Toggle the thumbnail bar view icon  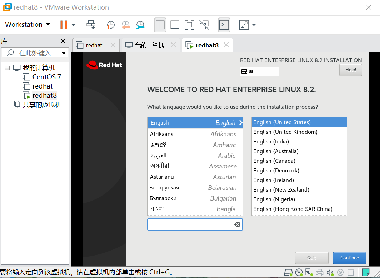click(x=175, y=25)
